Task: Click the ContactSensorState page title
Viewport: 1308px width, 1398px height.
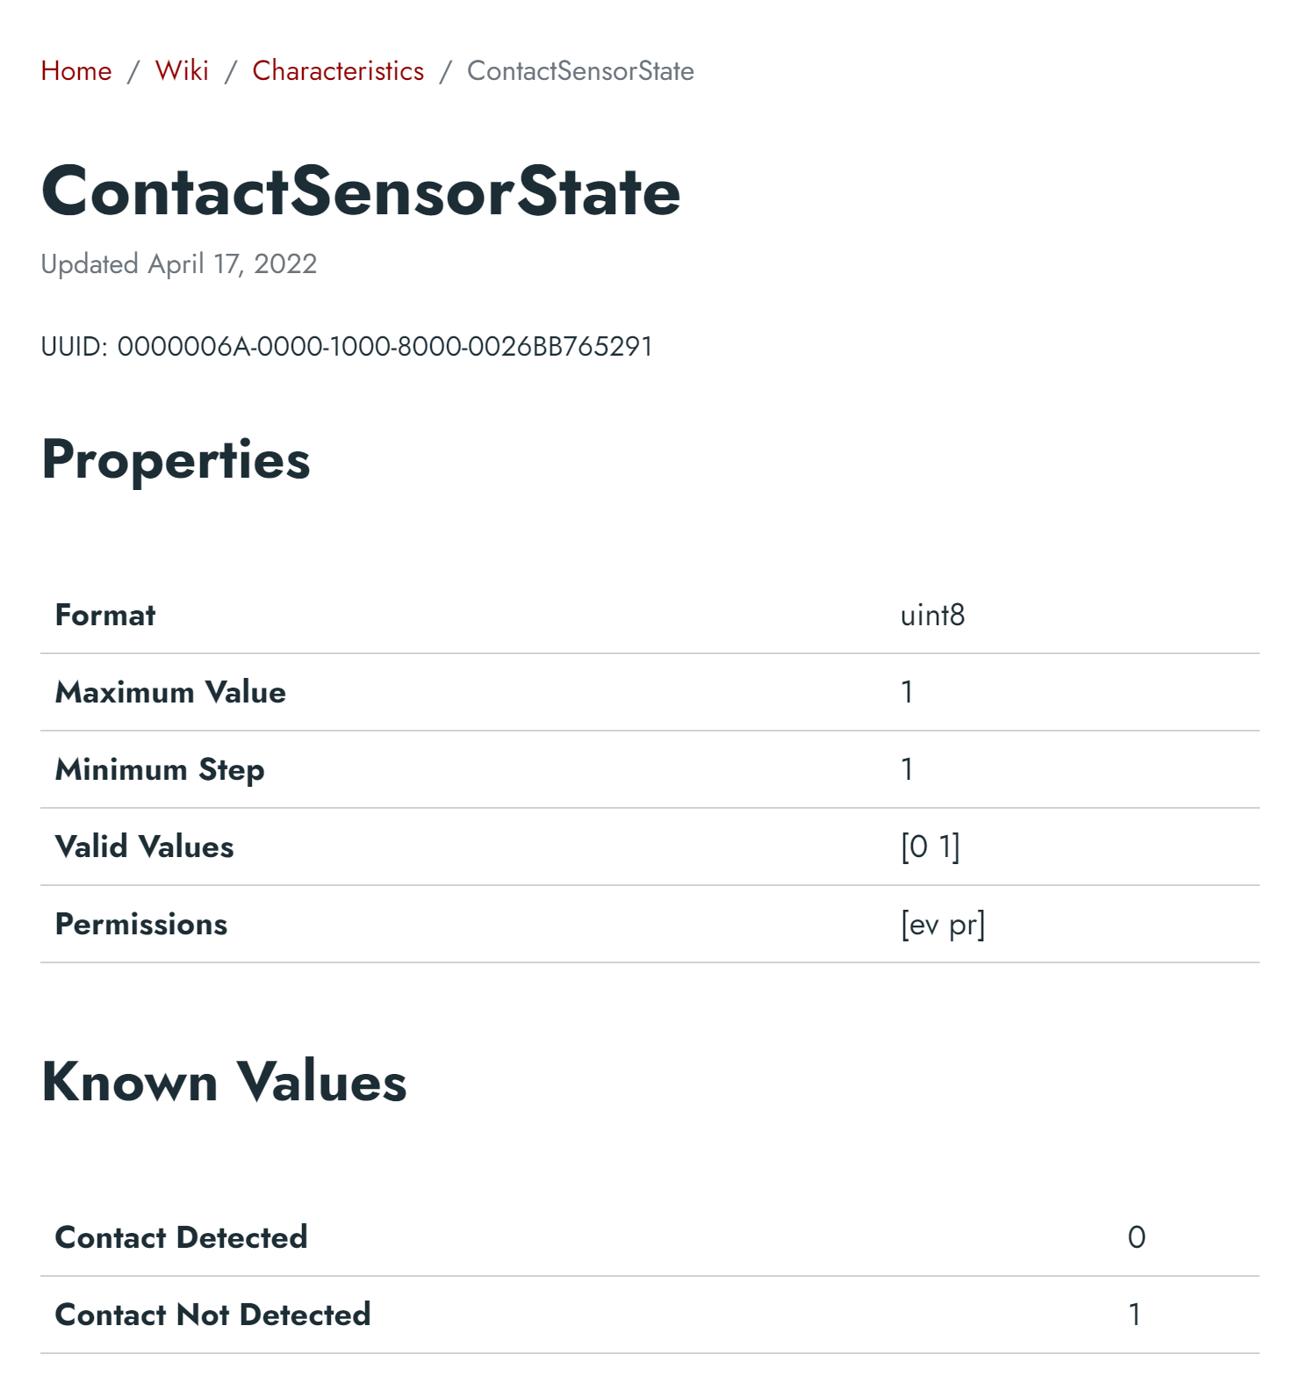Action: click(x=361, y=191)
